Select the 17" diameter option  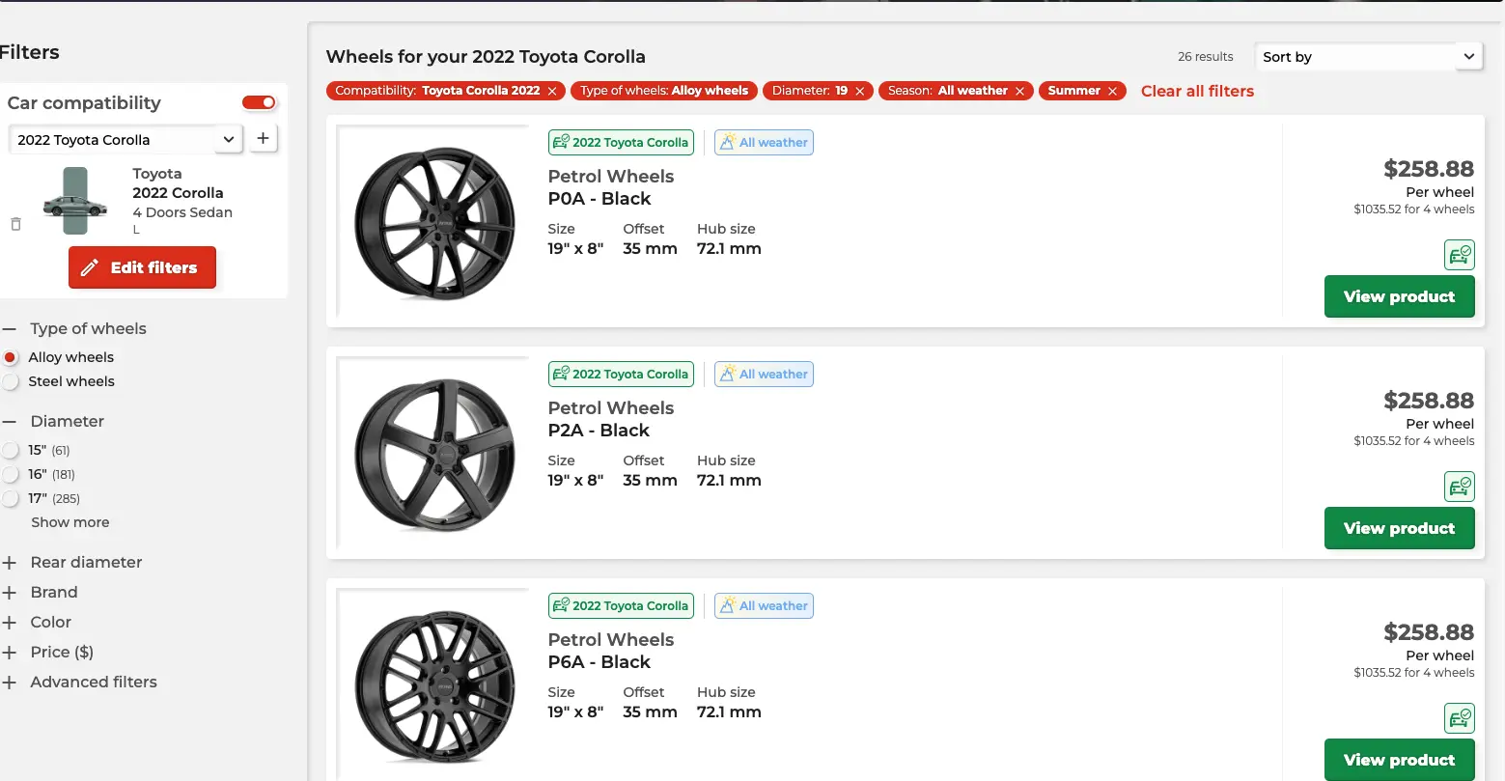pos(11,498)
